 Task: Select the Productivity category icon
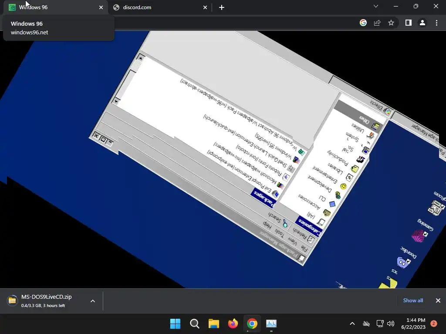(x=355, y=169)
